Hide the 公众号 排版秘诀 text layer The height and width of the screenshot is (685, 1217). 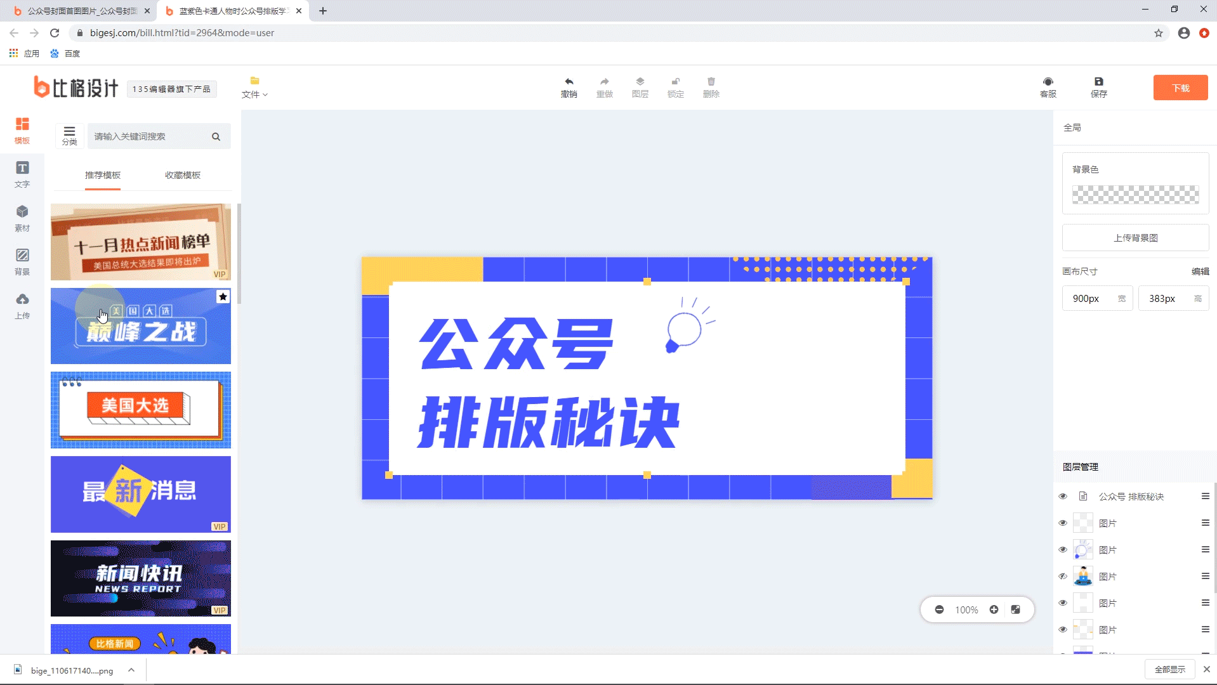tap(1063, 497)
